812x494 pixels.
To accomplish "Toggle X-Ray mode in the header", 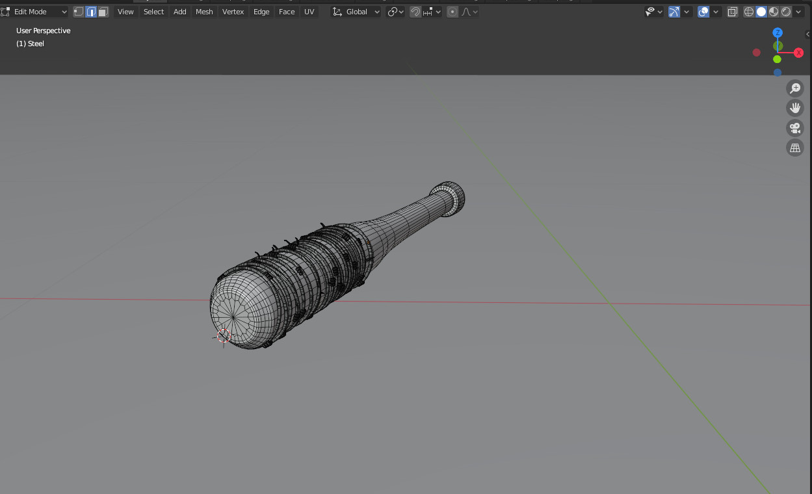I will point(733,11).
